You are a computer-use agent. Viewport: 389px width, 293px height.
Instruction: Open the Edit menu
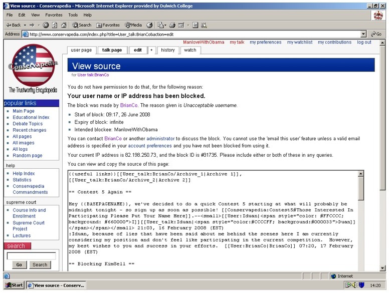[22, 15]
